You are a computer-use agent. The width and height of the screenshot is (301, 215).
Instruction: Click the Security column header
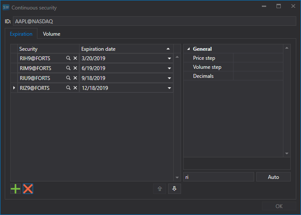(48, 49)
